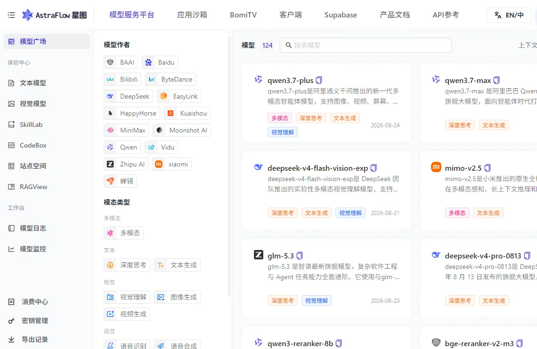Filter by author EasyLink

(179, 96)
